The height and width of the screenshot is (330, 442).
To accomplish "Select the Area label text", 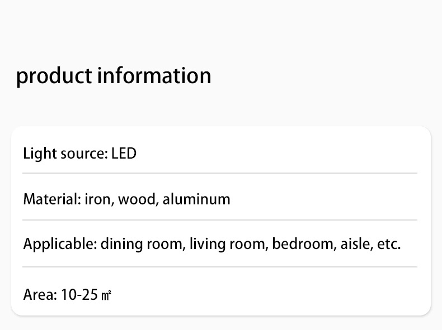I will point(40,295).
